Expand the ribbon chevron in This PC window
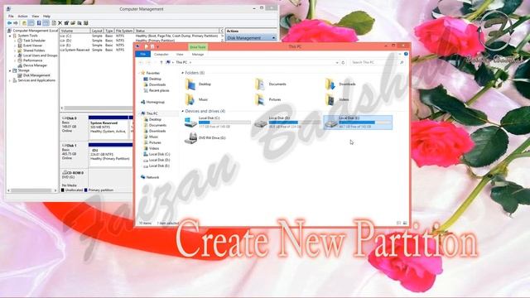This screenshot has width=530, height=298. click(400, 54)
